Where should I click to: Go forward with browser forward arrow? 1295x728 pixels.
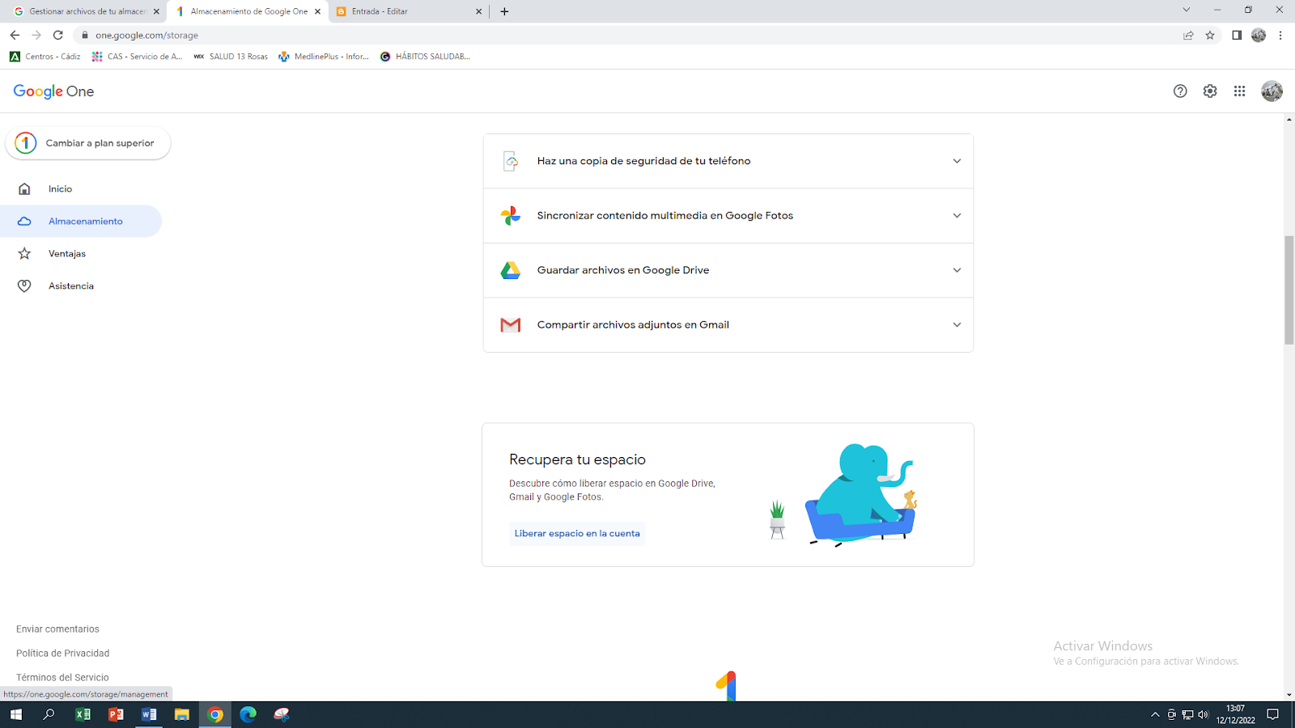tap(36, 35)
